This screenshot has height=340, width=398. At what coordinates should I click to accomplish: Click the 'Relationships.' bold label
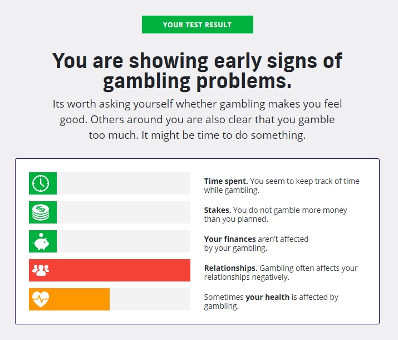pyautogui.click(x=230, y=268)
